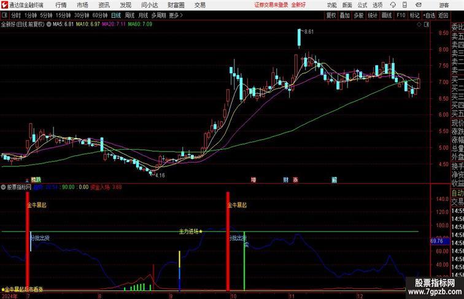The height and width of the screenshot is (299, 464).
Task: Click the 增 event marker under chart
Action: point(253,180)
